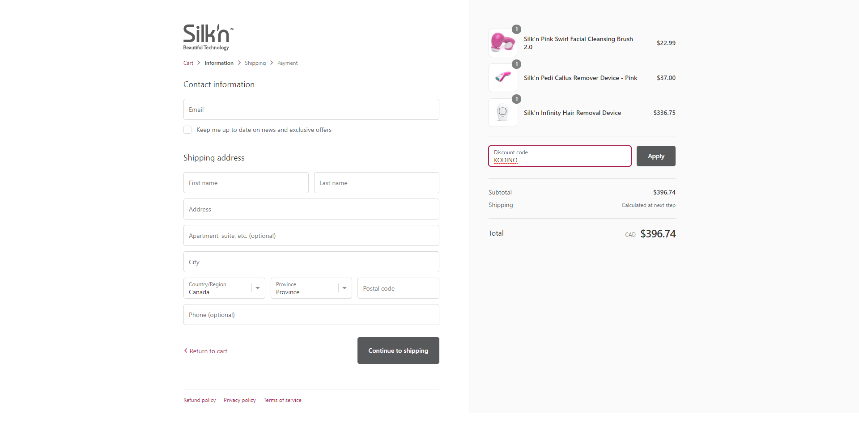The image size is (859, 431).
Task: Click Pedi Callus Remover Device thumbnail
Action: tap(503, 78)
